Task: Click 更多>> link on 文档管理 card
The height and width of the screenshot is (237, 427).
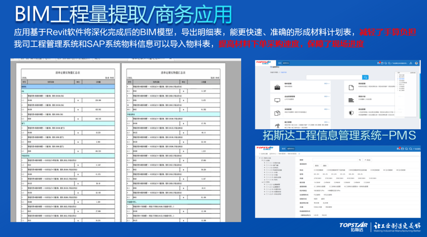Action: click(x=327, y=109)
